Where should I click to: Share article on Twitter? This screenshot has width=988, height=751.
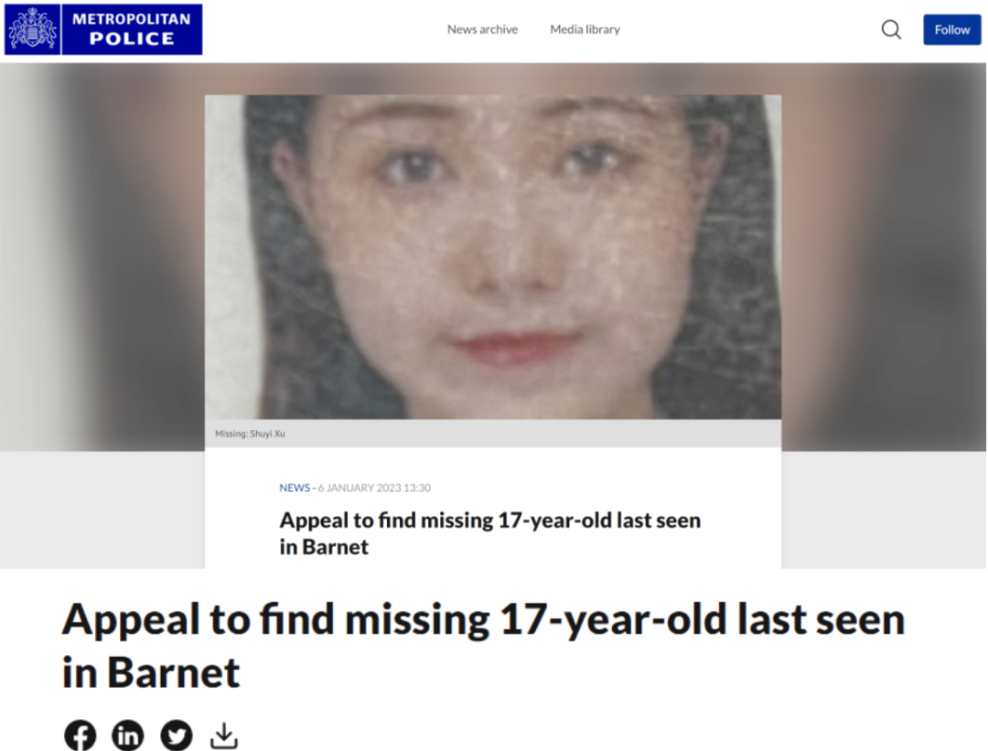pyautogui.click(x=177, y=735)
